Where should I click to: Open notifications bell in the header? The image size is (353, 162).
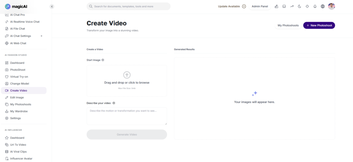tap(315, 6)
